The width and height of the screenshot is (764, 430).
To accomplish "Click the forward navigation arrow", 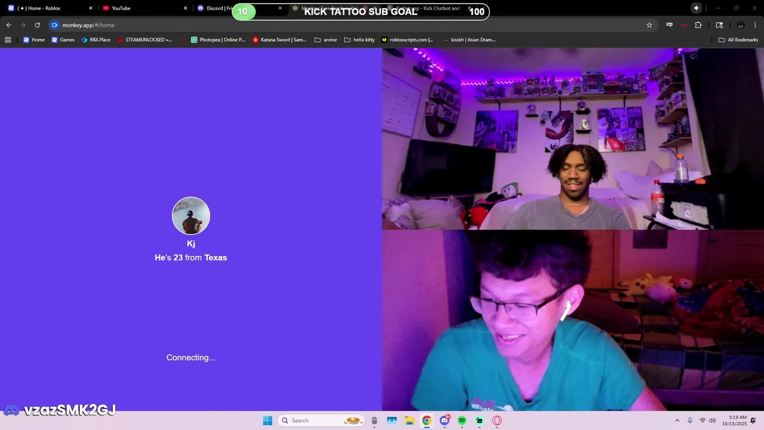I will click(x=23, y=25).
